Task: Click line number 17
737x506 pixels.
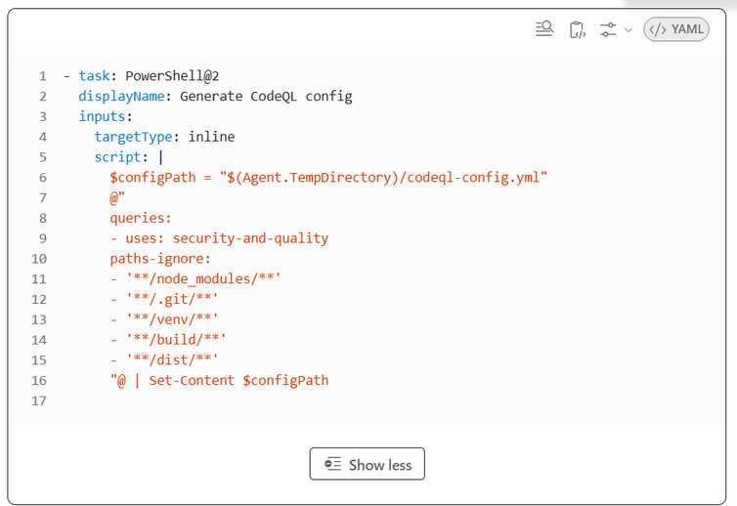Action: click(x=39, y=401)
